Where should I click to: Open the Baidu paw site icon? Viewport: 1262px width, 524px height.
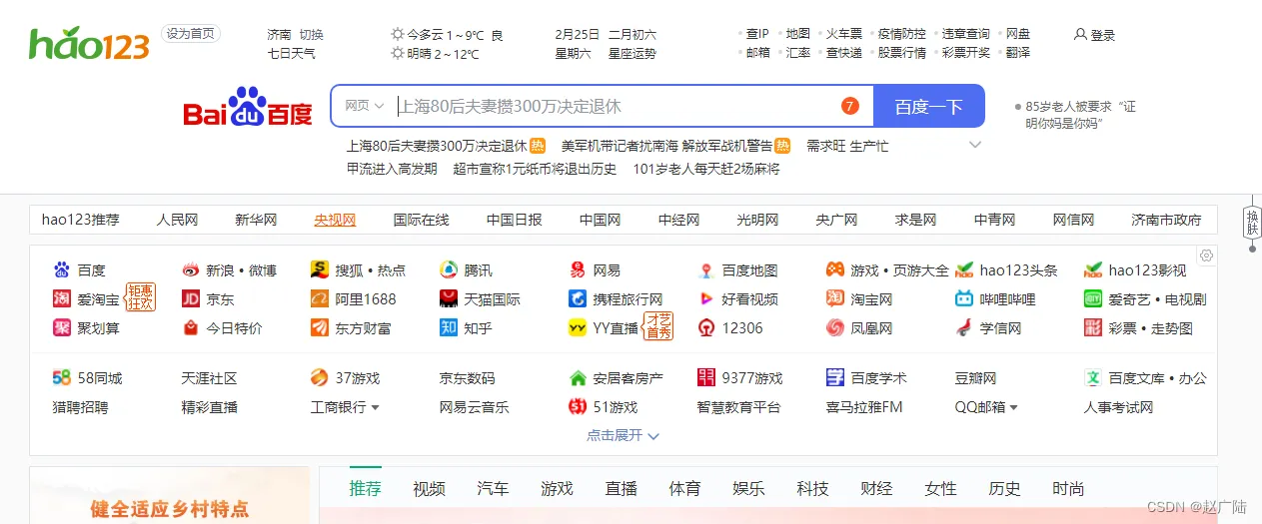coord(62,270)
